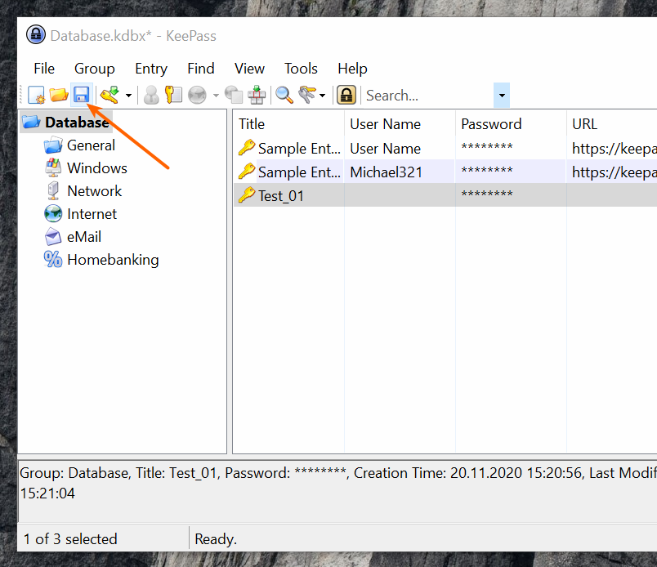
Task: Click the Perform Auto-Type toolbar icon
Action: [257, 96]
